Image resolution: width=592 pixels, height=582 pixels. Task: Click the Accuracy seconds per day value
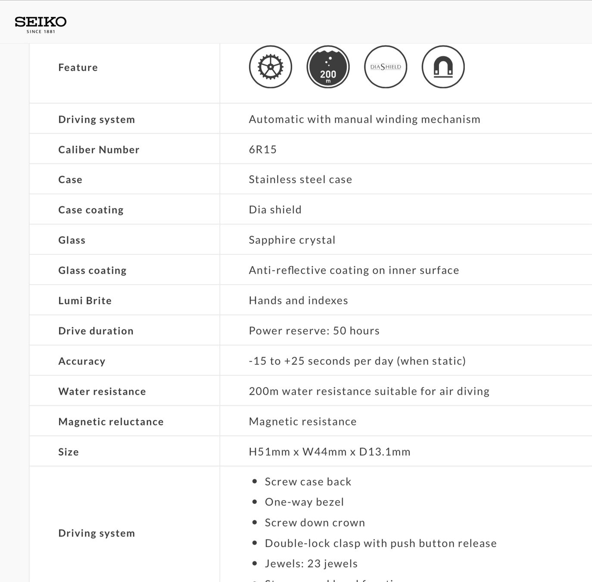pyautogui.click(x=357, y=361)
